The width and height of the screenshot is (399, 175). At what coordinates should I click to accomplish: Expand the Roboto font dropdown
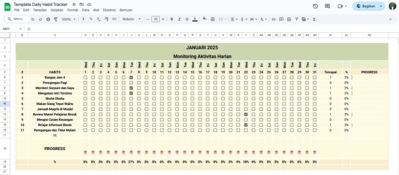pos(131,19)
